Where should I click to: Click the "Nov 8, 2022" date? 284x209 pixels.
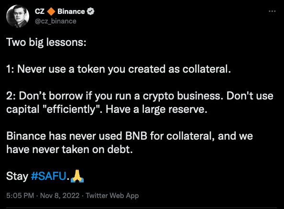point(60,196)
